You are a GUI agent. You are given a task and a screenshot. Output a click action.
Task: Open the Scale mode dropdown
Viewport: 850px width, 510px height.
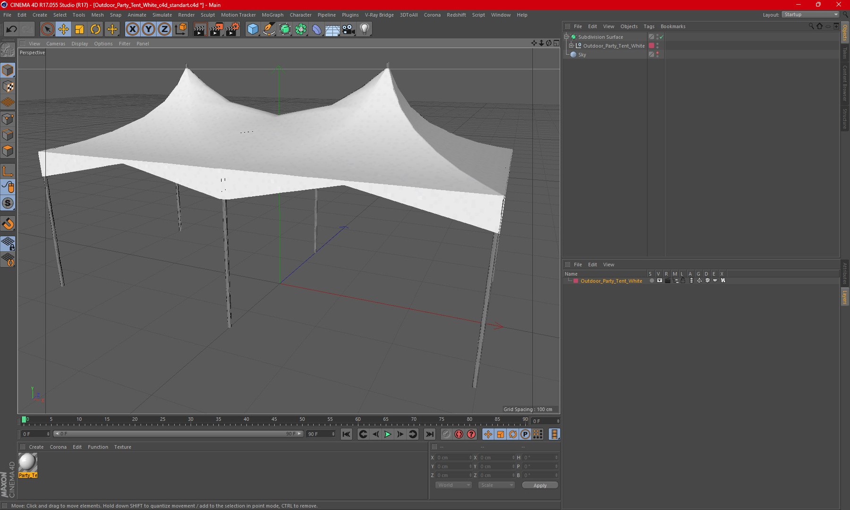point(496,485)
